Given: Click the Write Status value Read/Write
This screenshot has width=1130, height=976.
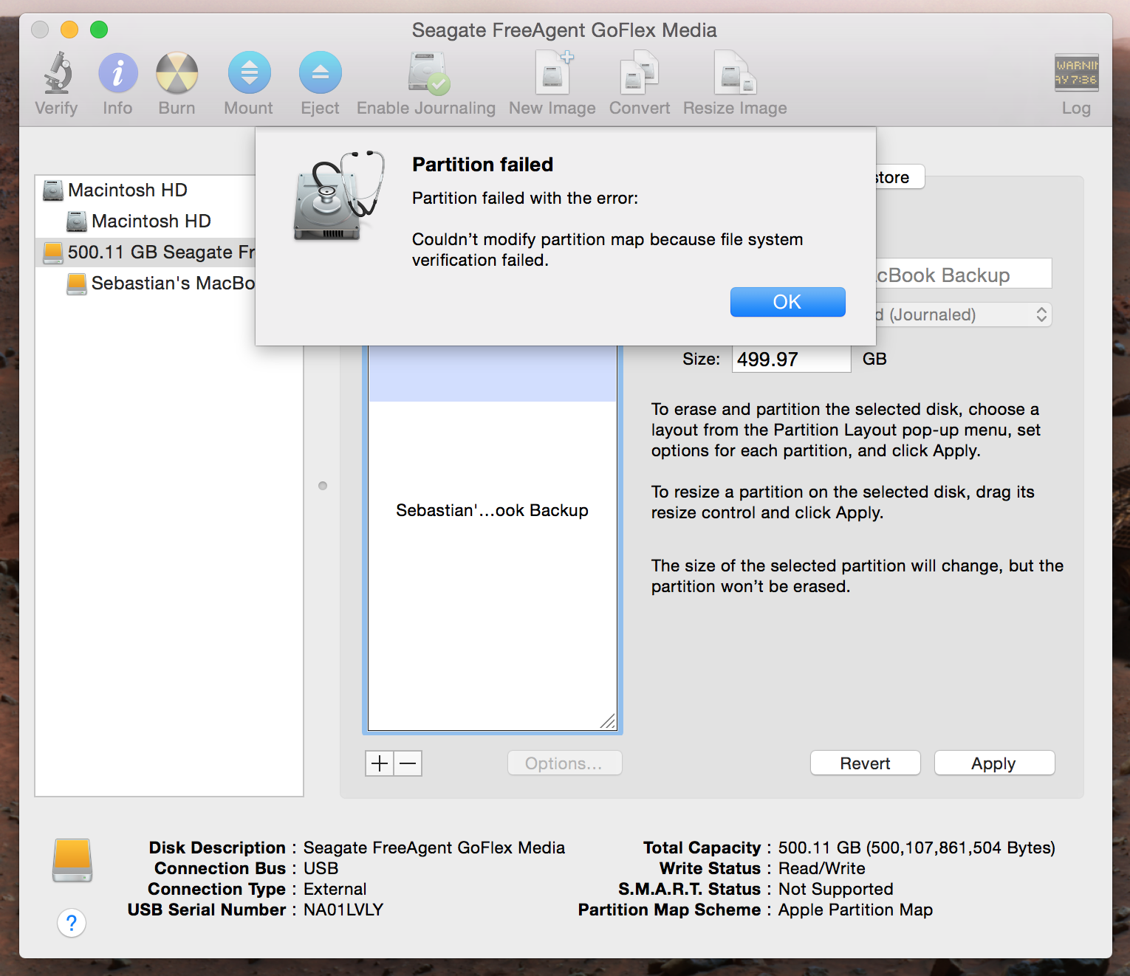Looking at the screenshot, I should point(822,868).
